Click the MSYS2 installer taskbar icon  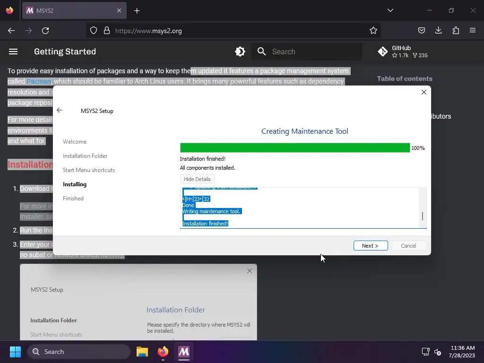point(184,352)
